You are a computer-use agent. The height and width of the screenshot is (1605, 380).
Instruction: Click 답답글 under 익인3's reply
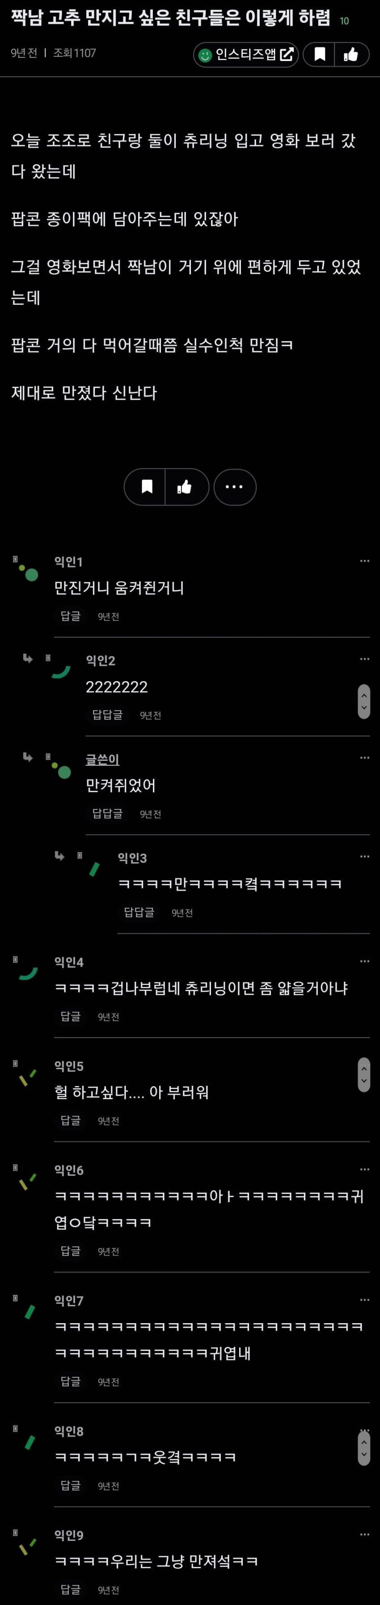139,912
